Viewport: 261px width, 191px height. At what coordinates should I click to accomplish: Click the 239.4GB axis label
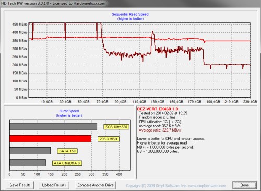click(250, 102)
